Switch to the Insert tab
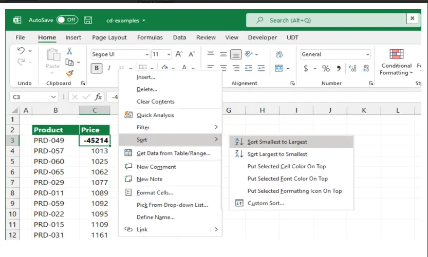Viewport: 428px width, 257px height. click(x=73, y=37)
